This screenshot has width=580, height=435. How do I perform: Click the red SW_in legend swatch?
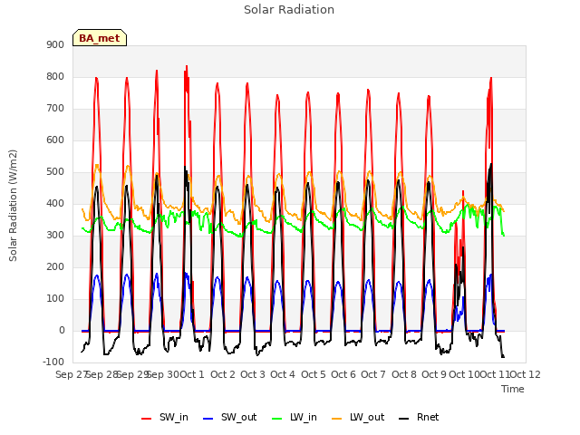(147, 419)
